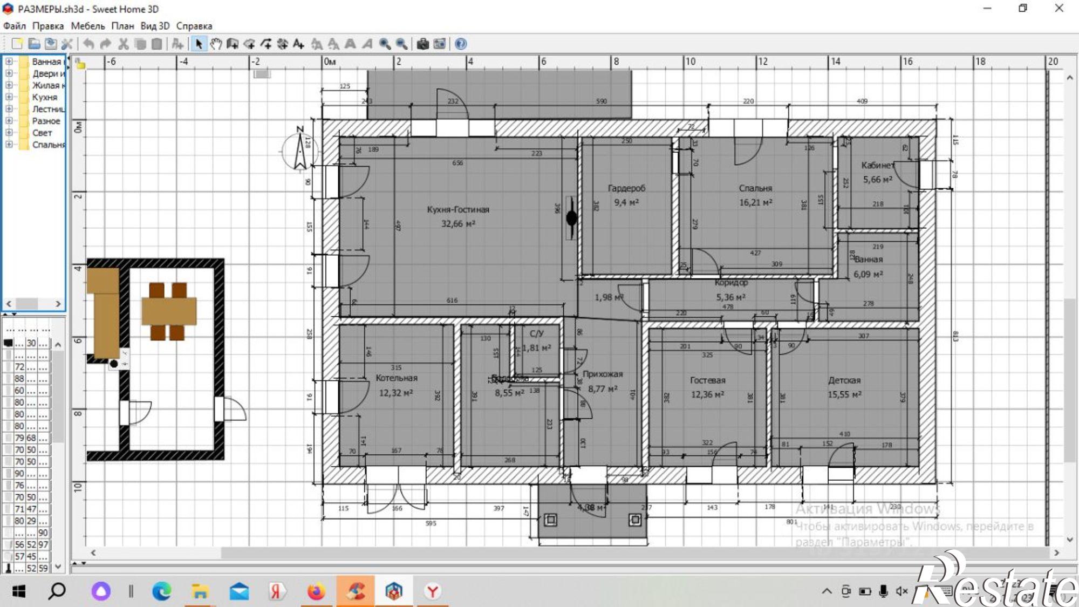The image size is (1079, 607).
Task: Open the Мебель menu
Action: (87, 26)
